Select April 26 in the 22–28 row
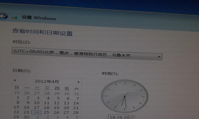Image resolution: width=199 pixels, height=119 pixels. click(56, 112)
